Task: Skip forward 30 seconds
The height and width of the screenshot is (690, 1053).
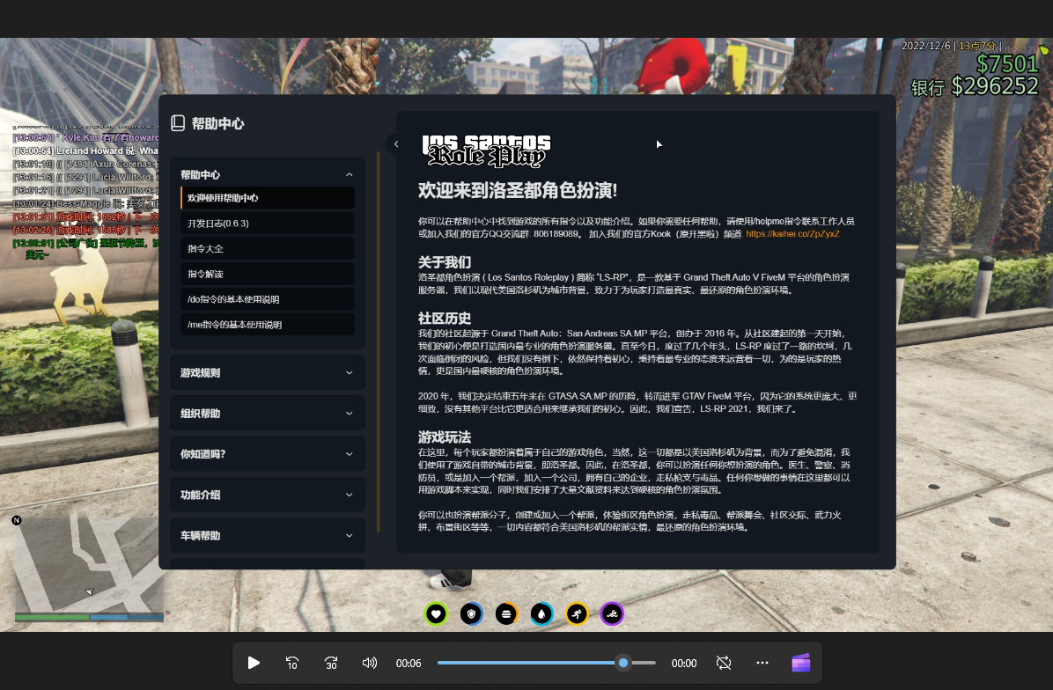Action: [x=330, y=663]
